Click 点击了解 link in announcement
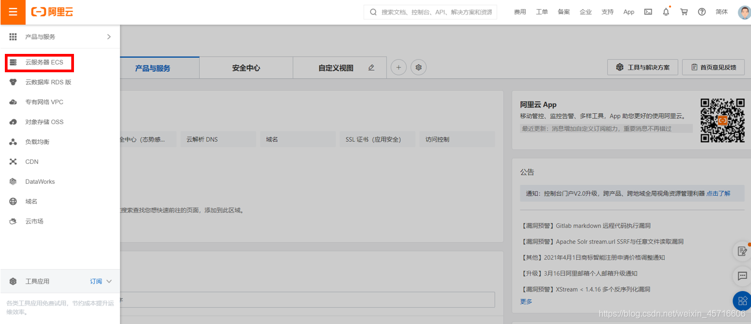 [719, 193]
